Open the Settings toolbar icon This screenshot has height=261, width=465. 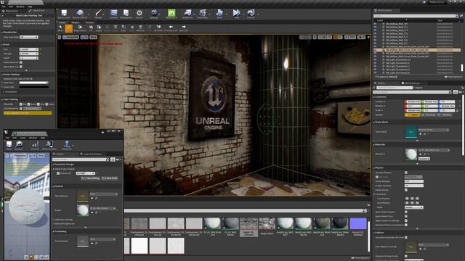coord(154,14)
